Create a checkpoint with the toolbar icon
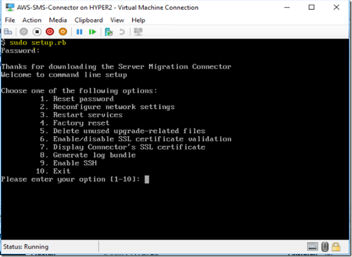 pyautogui.click(x=108, y=32)
